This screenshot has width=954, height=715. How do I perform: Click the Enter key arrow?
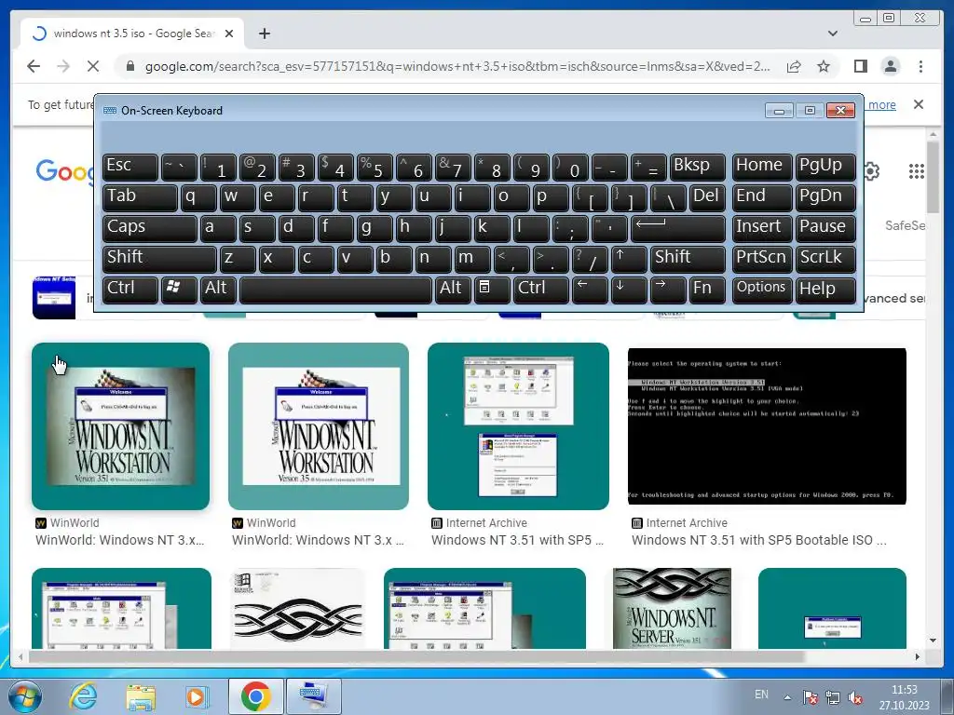point(678,228)
